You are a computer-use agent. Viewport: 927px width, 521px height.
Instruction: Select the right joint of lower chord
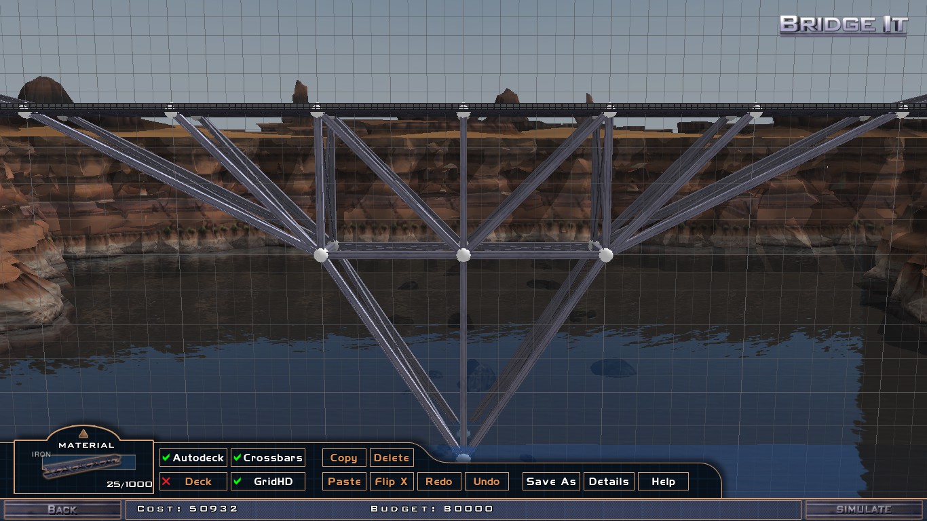point(606,254)
